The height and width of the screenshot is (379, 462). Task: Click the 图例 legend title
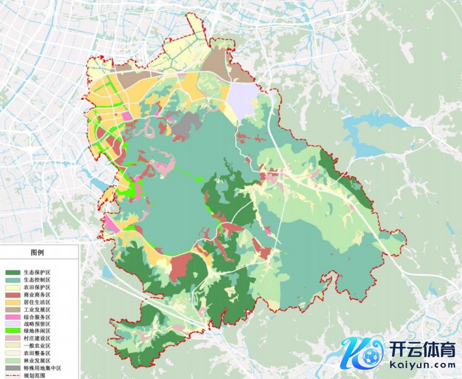pos(37,253)
